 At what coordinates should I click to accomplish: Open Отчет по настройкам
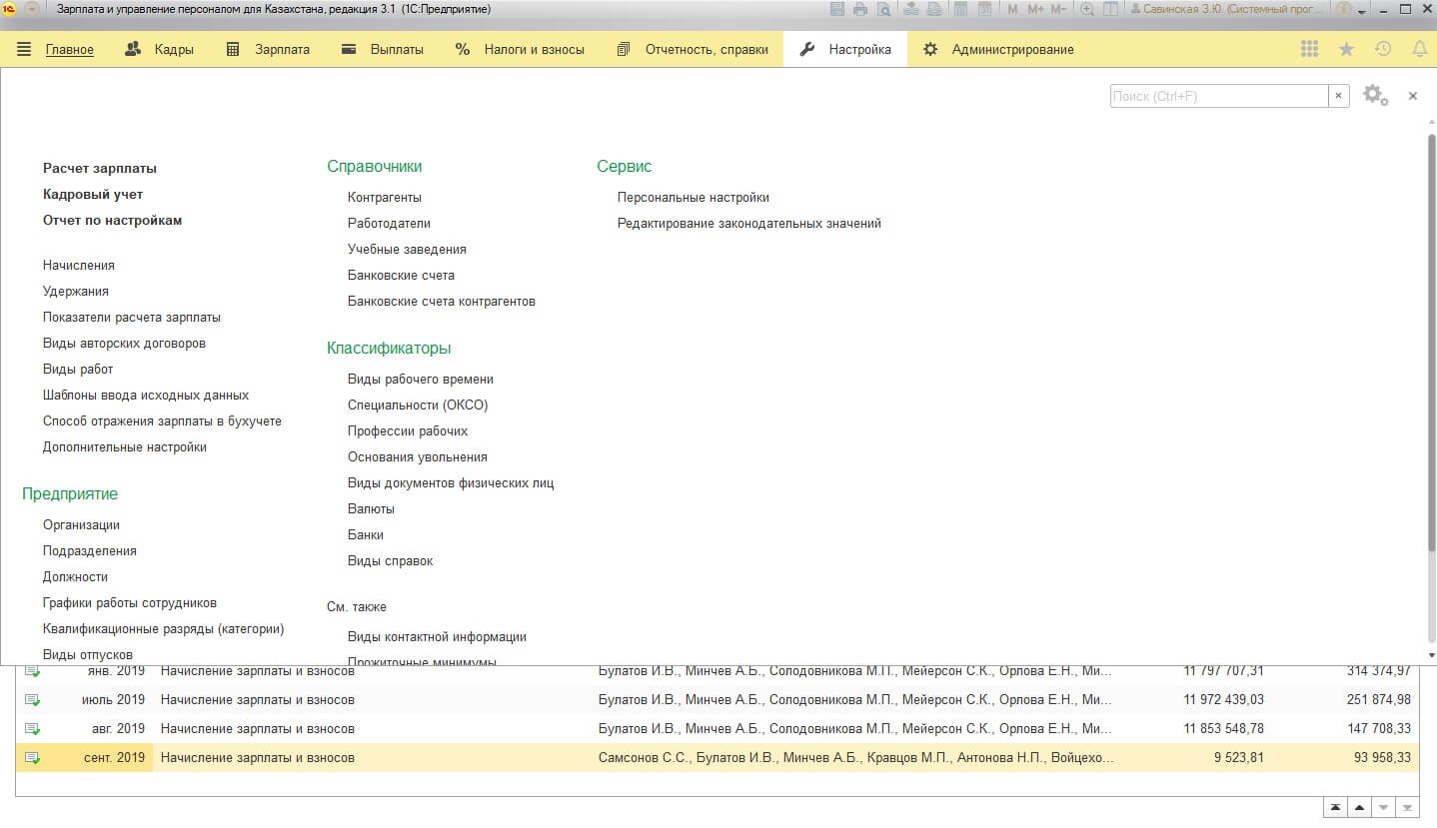pos(113,221)
